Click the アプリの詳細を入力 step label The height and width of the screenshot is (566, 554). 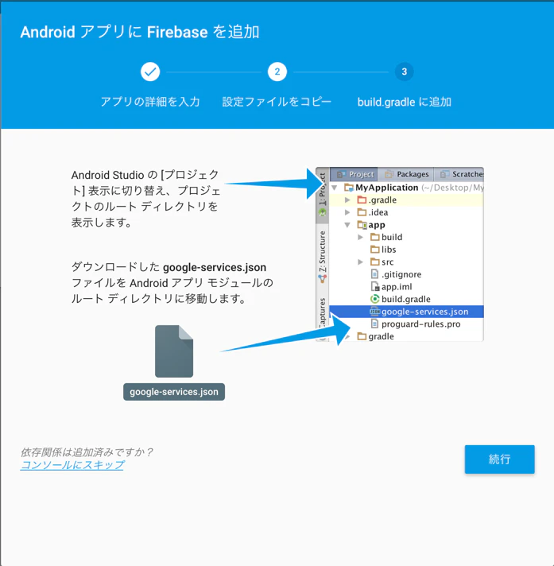[x=150, y=102]
